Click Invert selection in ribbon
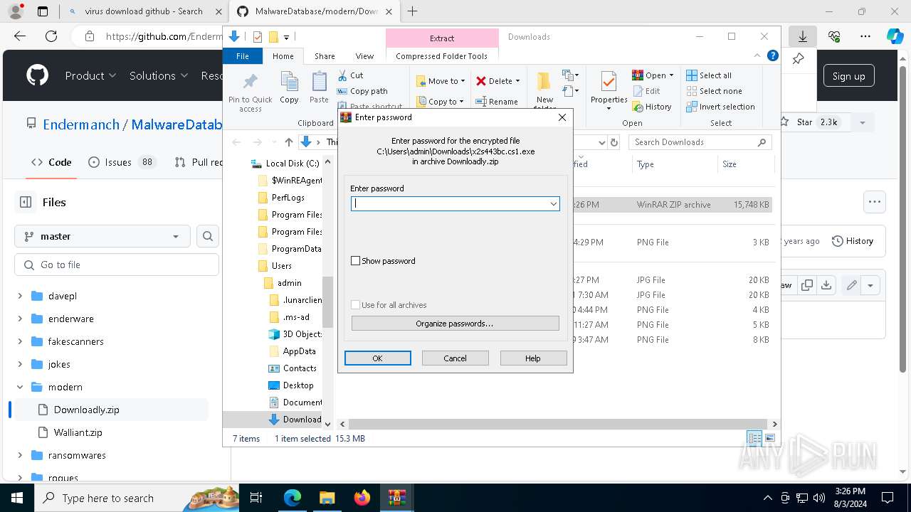The image size is (911, 512). [x=720, y=107]
